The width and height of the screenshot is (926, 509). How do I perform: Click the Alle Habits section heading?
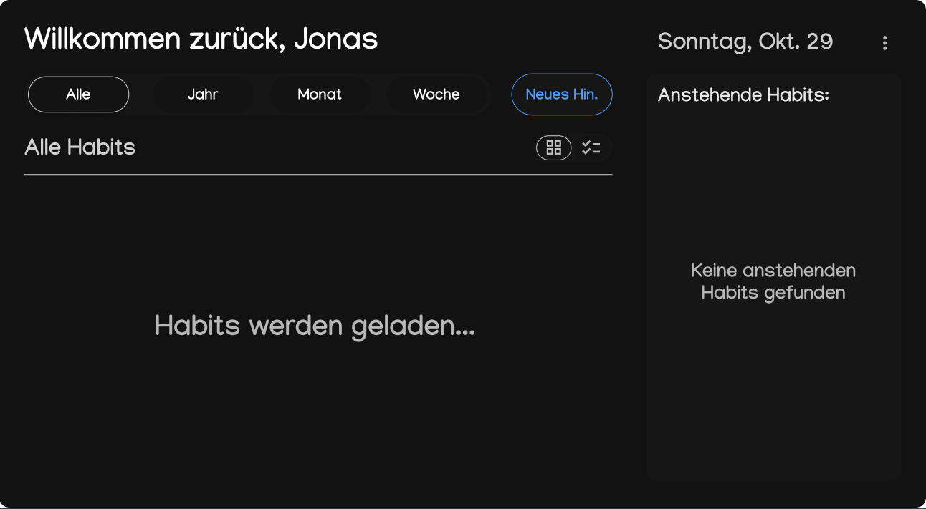coord(80,147)
